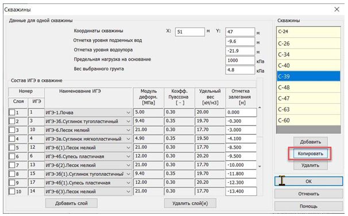This screenshot has width=348, height=216.
Task: Open ИГЭ-6(1).Песок мелкий dropdown
Action: [128, 148]
